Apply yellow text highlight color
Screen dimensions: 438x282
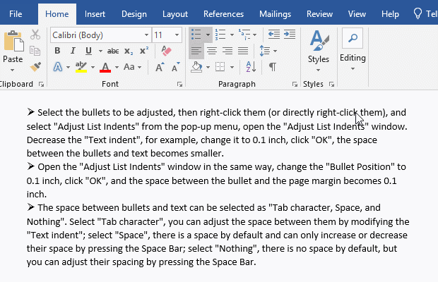point(81,67)
